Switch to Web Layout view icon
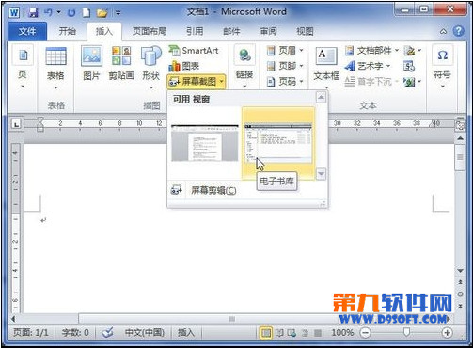Image resolution: width=473 pixels, height=348 pixels. pos(292,333)
